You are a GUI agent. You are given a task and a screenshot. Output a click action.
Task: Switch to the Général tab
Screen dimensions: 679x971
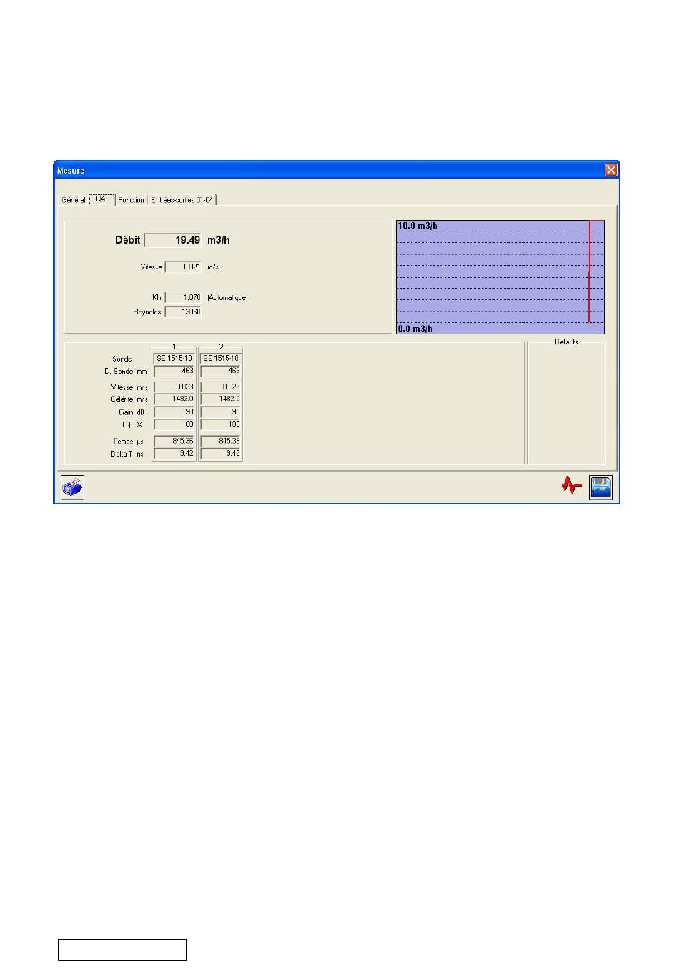click(74, 200)
